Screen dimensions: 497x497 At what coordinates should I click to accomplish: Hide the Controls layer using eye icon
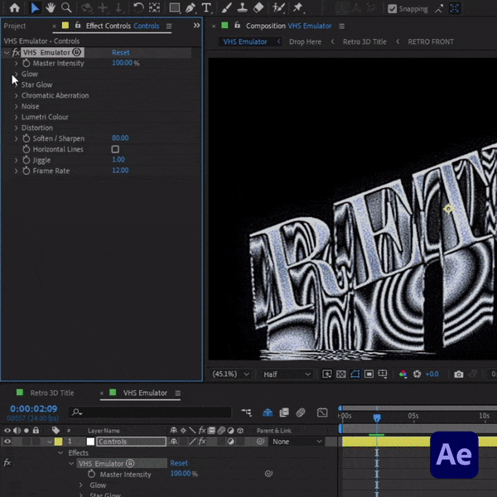[7, 442]
